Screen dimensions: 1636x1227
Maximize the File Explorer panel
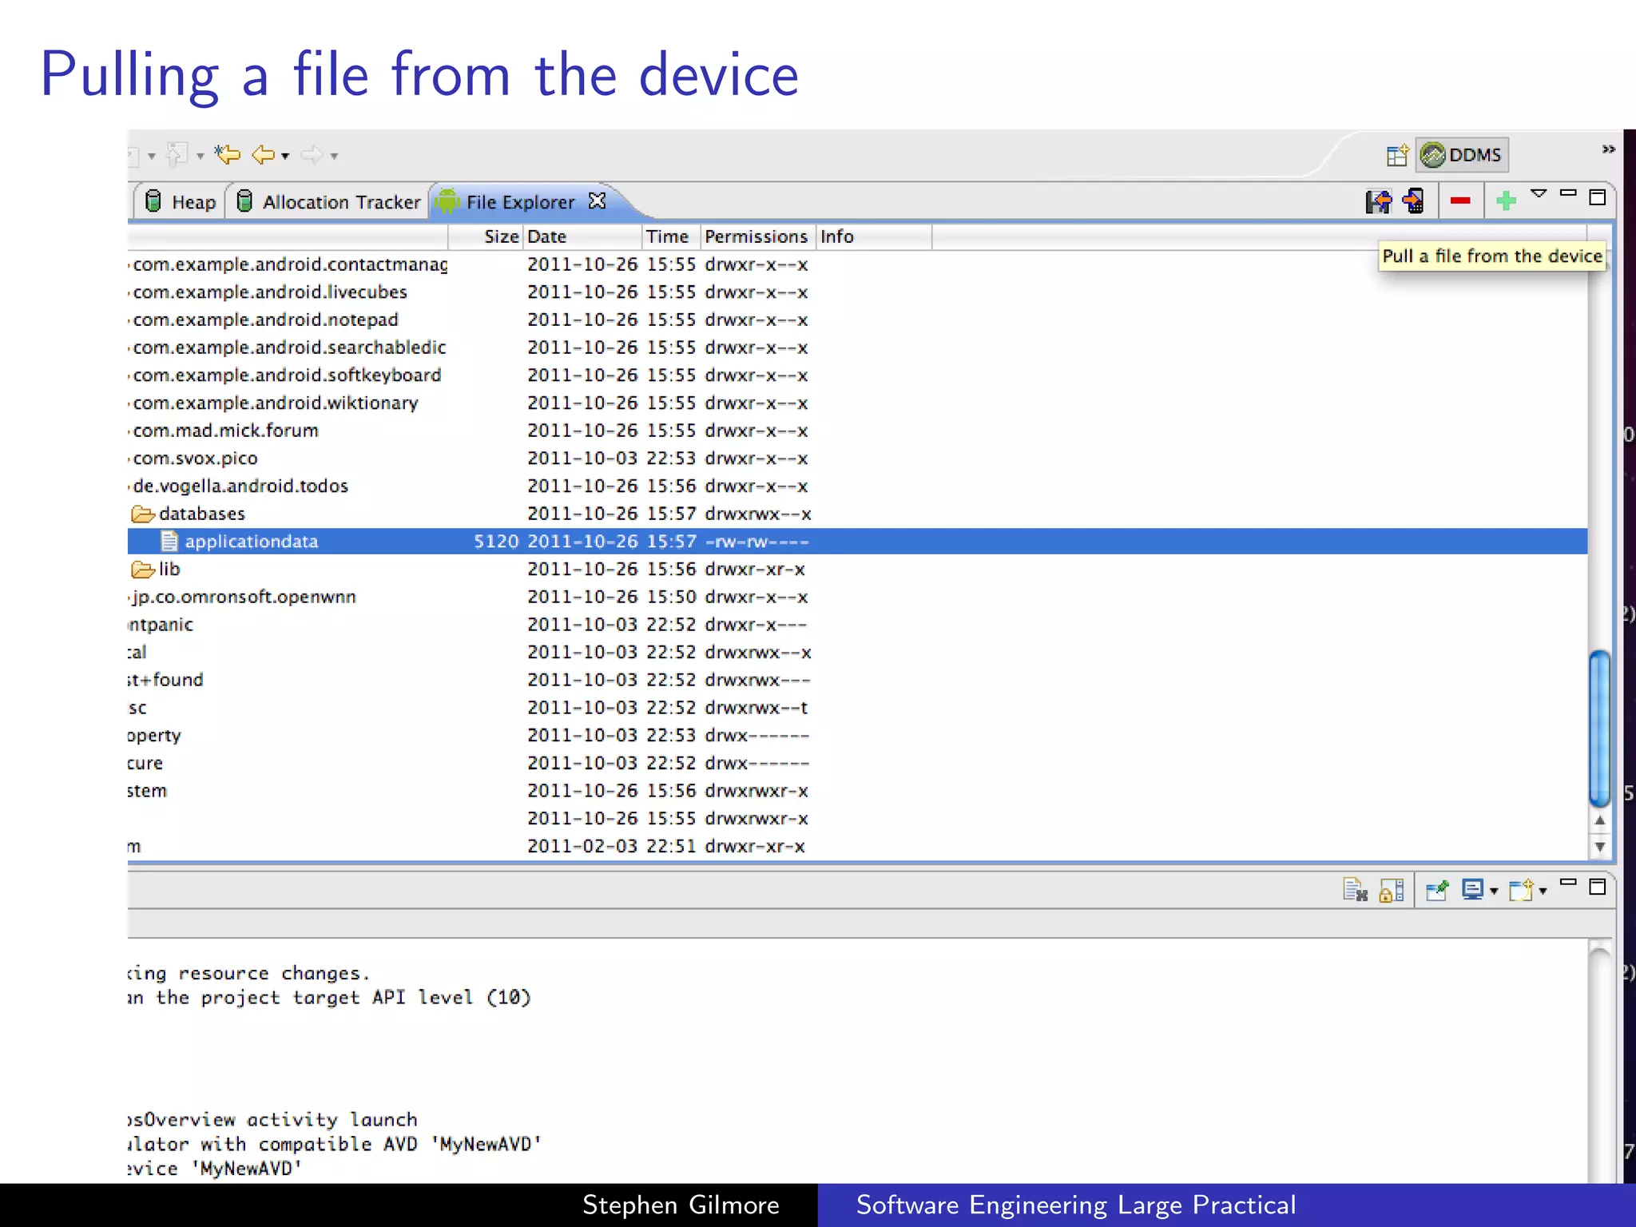click(x=1598, y=197)
